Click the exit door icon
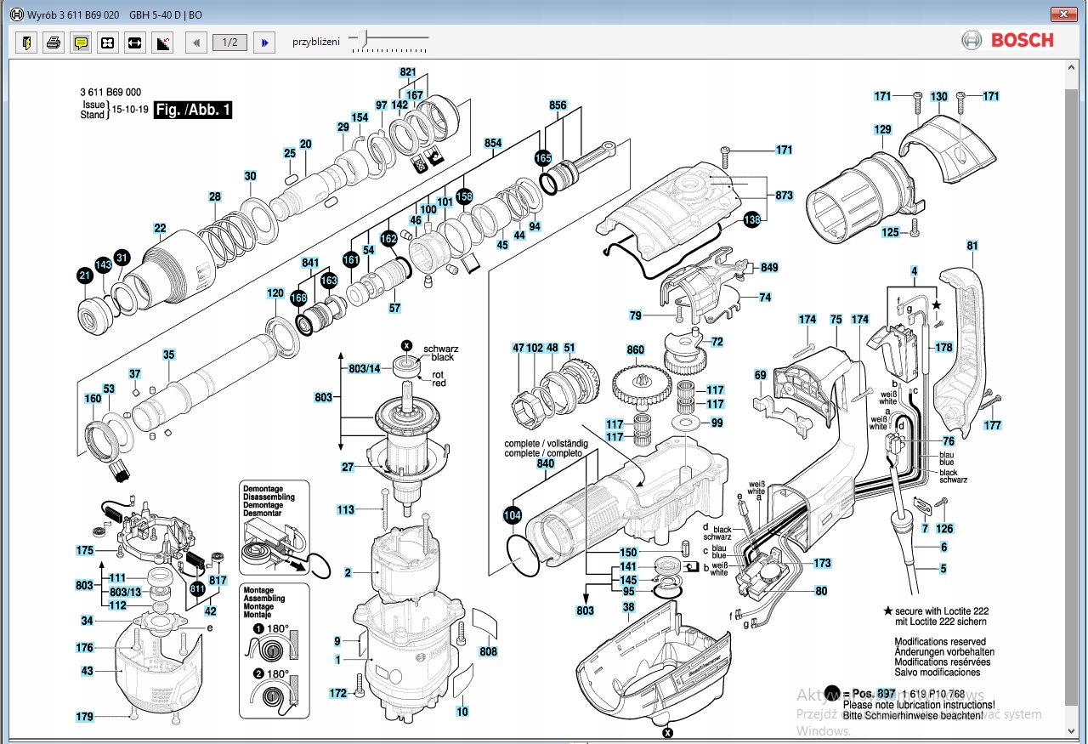 [26, 43]
